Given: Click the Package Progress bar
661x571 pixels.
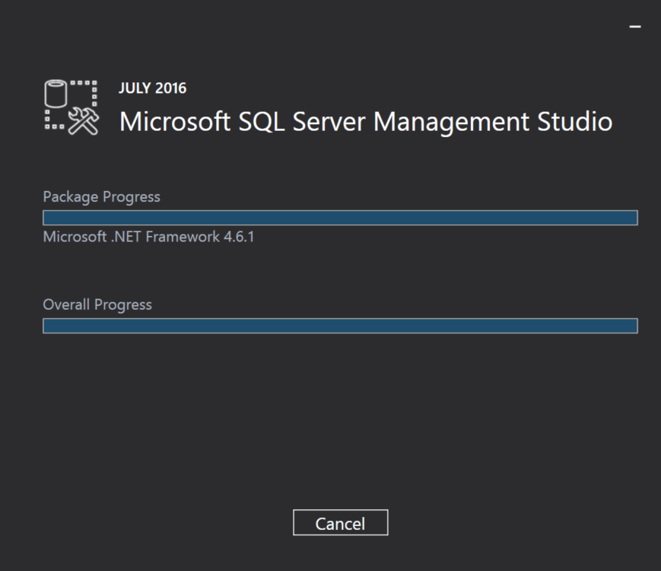Looking at the screenshot, I should [340, 218].
